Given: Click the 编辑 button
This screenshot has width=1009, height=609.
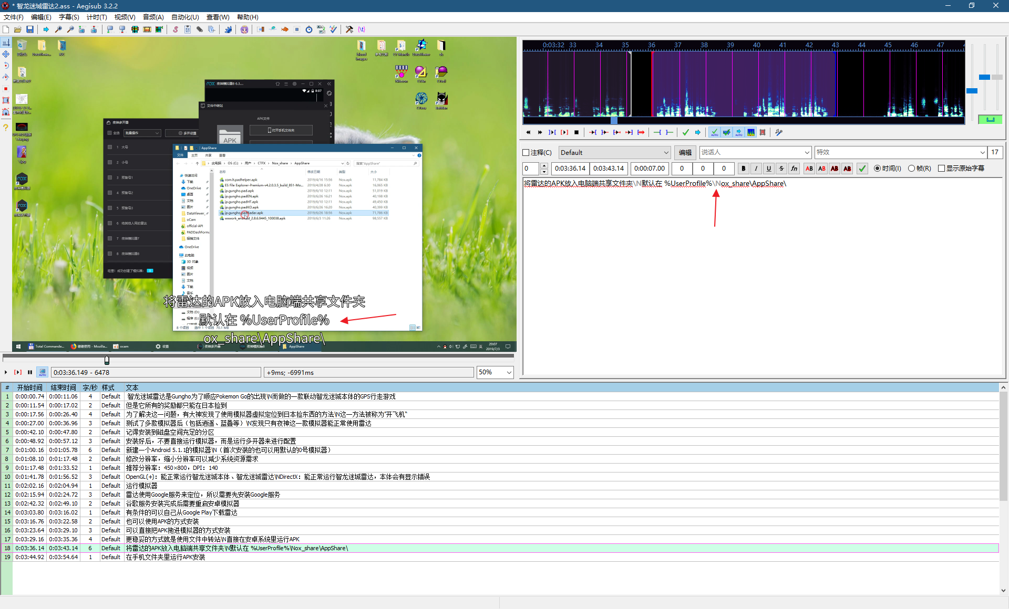Looking at the screenshot, I should tap(685, 152).
